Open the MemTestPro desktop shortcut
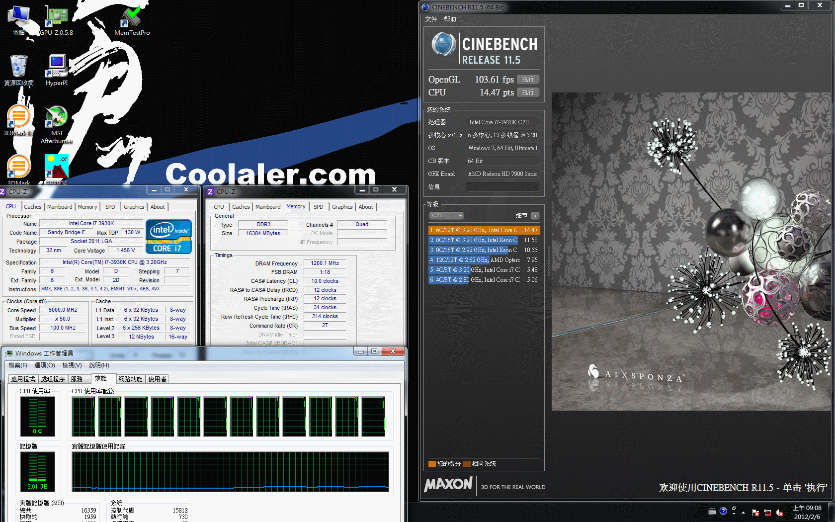This screenshot has height=522, width=835. pyautogui.click(x=132, y=20)
